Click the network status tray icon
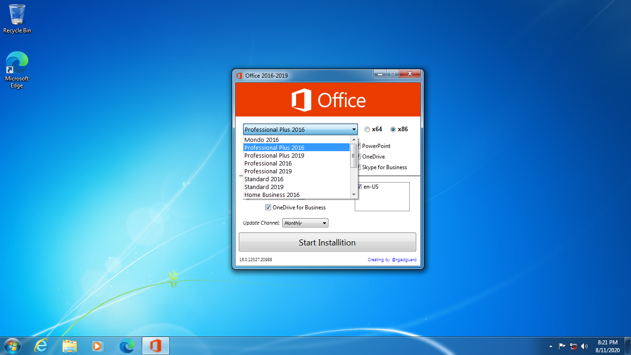Screen dimensions: 631x355 point(573,346)
